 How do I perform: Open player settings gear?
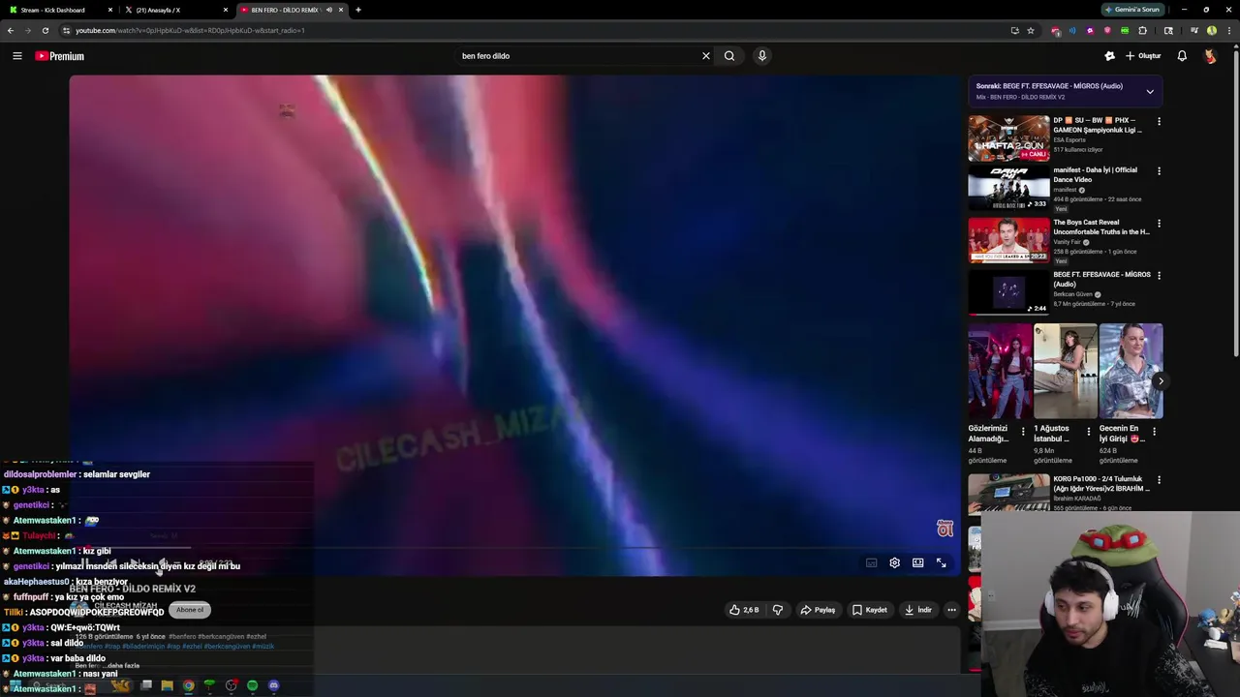click(x=894, y=562)
